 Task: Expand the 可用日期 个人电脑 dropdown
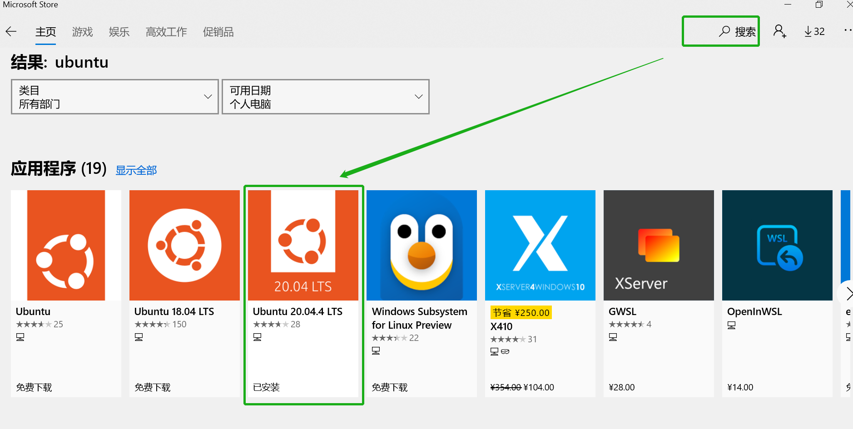tap(326, 97)
